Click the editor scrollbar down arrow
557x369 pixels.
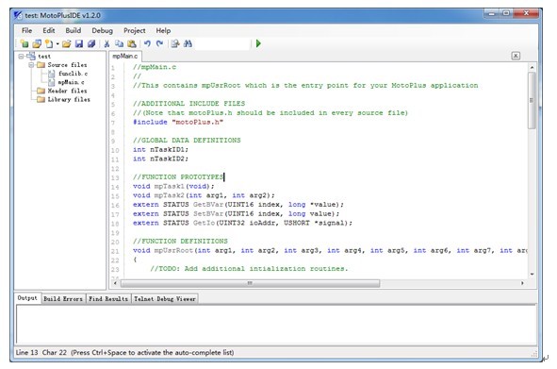532,274
